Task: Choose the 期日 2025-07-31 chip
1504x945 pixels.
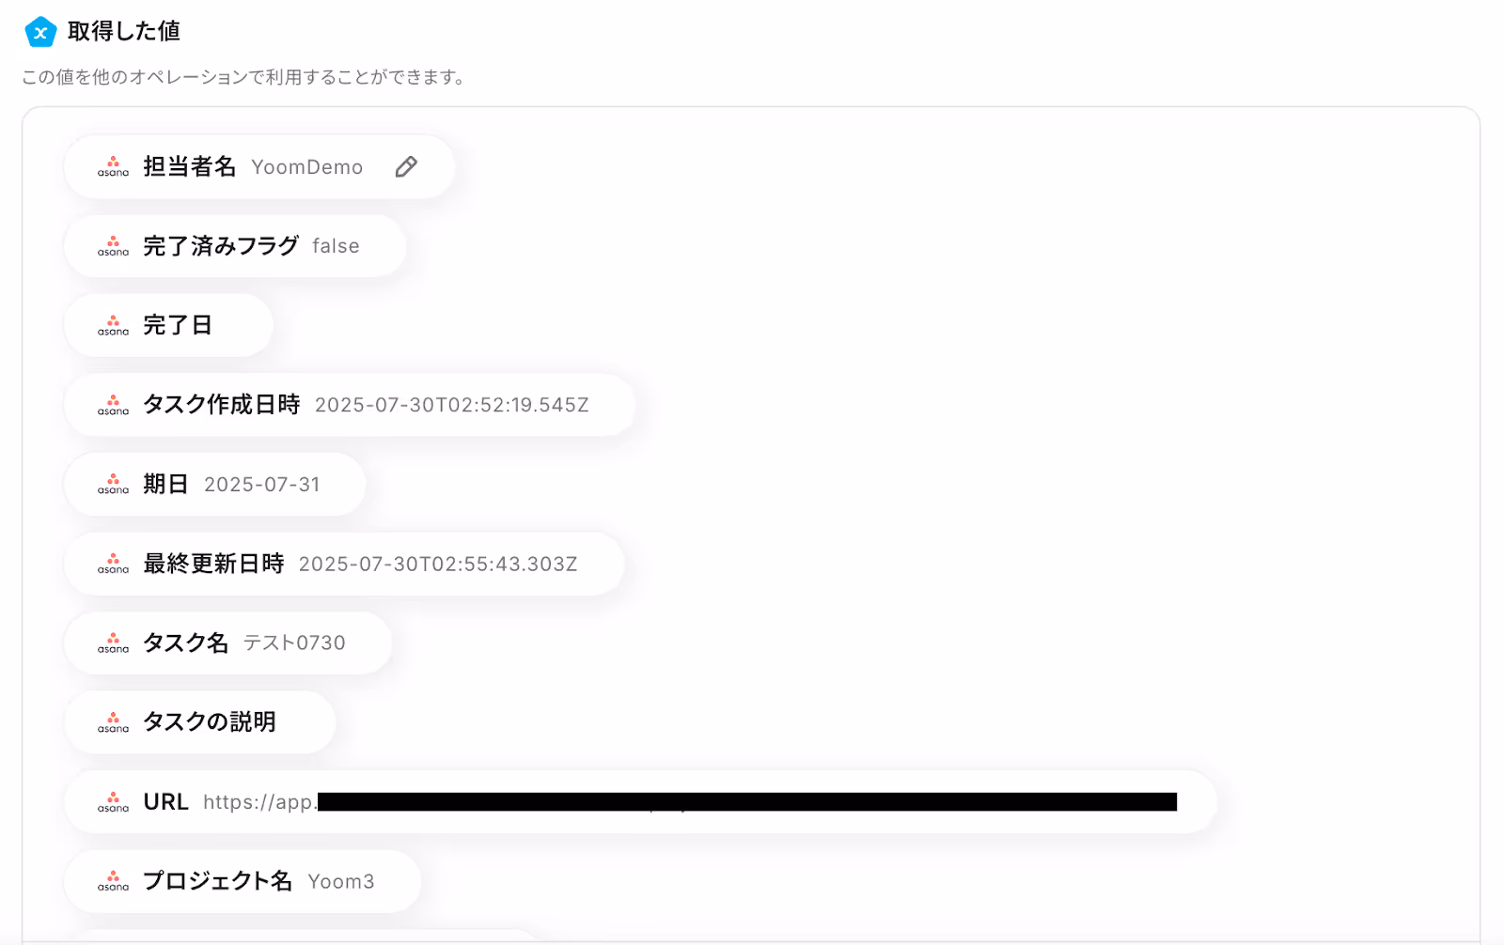Action: pos(214,485)
